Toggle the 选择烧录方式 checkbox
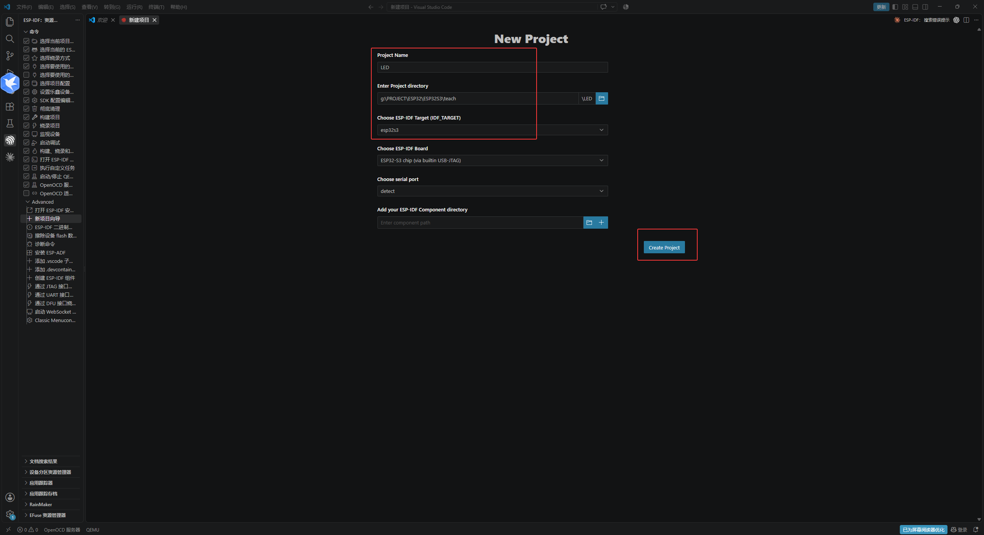 tap(27, 58)
